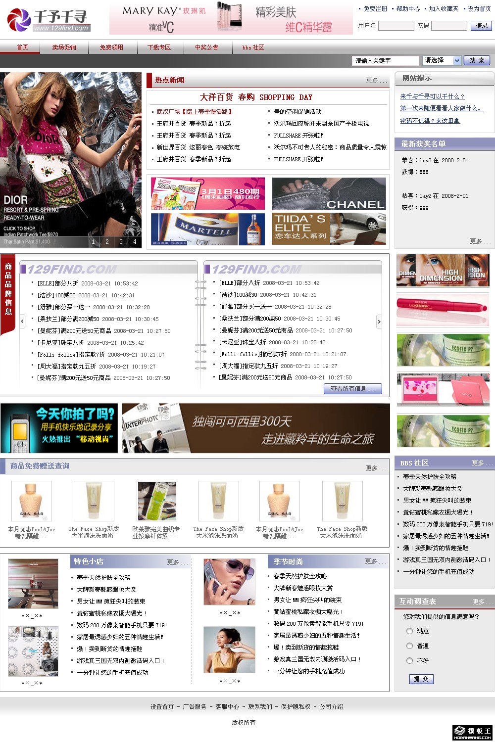Click the 登录 button
This screenshot has height=742, width=495.
point(482,26)
